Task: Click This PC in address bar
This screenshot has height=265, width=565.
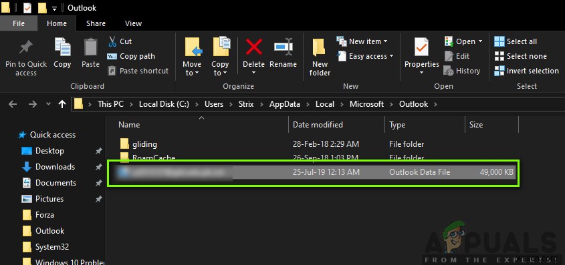Action: pyautogui.click(x=110, y=104)
